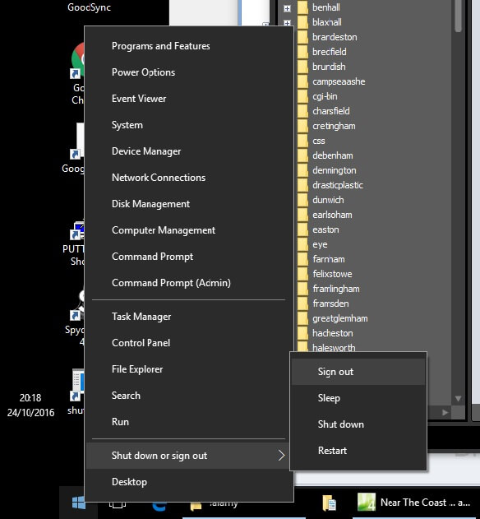Screen dimensions: 480x519
Task: Click the horizontal scroll right arrow
Action: [x=445, y=412]
